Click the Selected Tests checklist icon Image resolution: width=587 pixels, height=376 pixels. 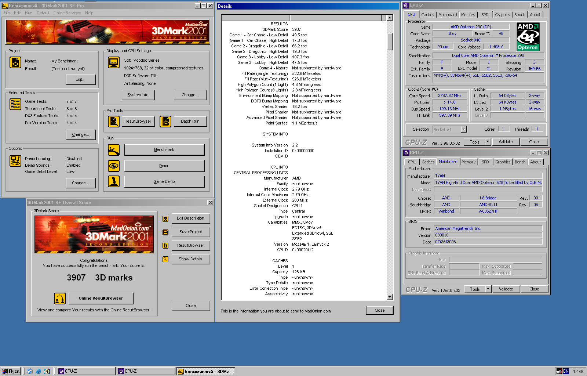tap(15, 104)
